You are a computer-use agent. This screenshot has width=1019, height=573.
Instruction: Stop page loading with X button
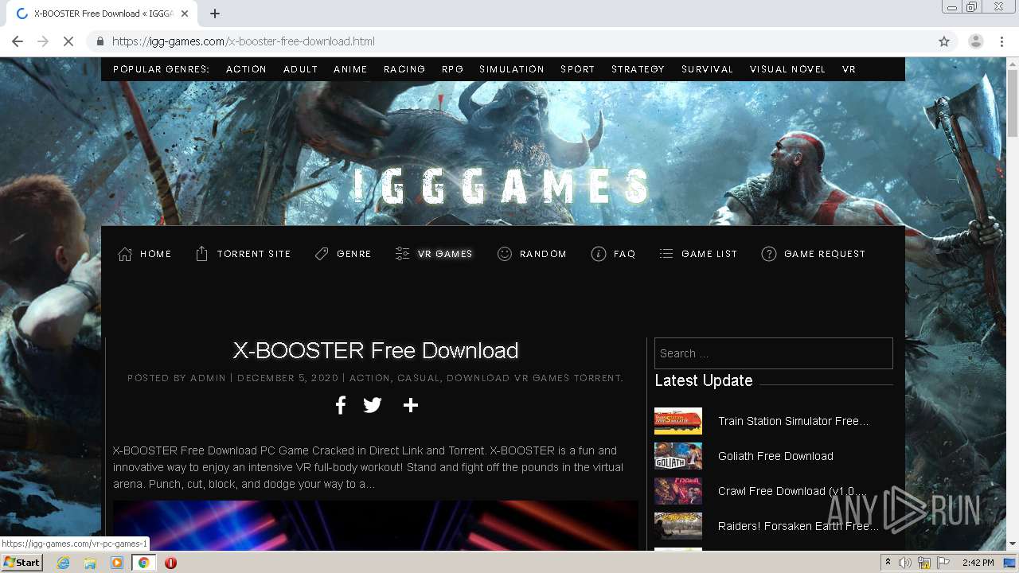coord(68,41)
